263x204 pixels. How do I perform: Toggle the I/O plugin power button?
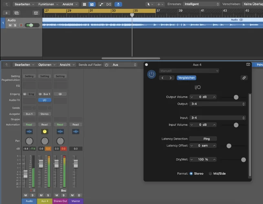pos(151,75)
